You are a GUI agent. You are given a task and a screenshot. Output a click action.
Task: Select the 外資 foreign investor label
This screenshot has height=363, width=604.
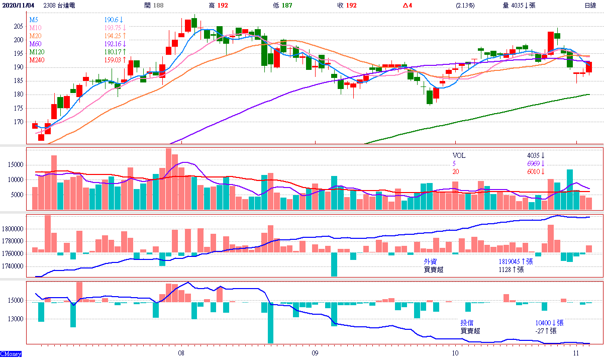coord(430,261)
